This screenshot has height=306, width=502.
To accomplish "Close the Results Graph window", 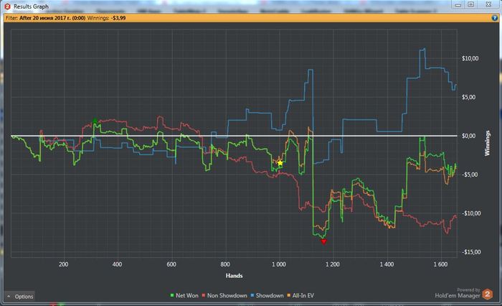I will click(x=488, y=4).
